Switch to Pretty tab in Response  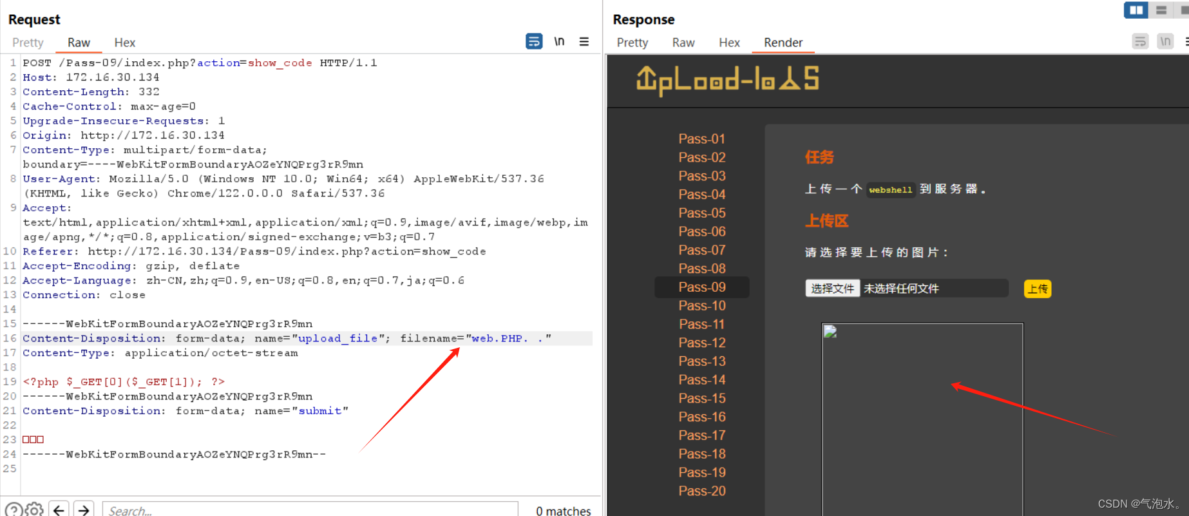pos(633,43)
